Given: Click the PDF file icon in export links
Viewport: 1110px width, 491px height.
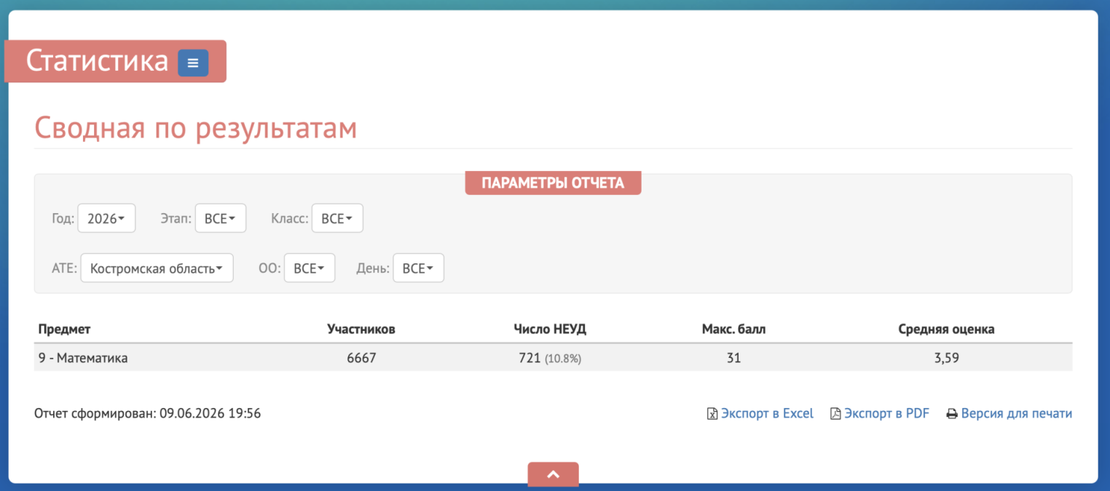Looking at the screenshot, I should (836, 414).
